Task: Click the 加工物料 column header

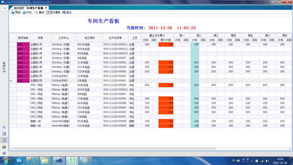Action: pos(90,38)
